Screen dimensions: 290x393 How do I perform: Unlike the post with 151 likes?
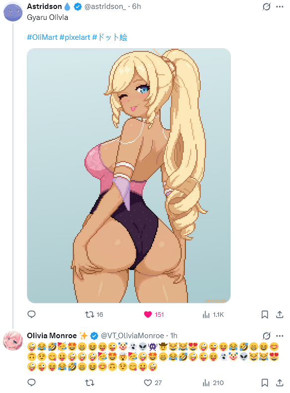point(154,314)
